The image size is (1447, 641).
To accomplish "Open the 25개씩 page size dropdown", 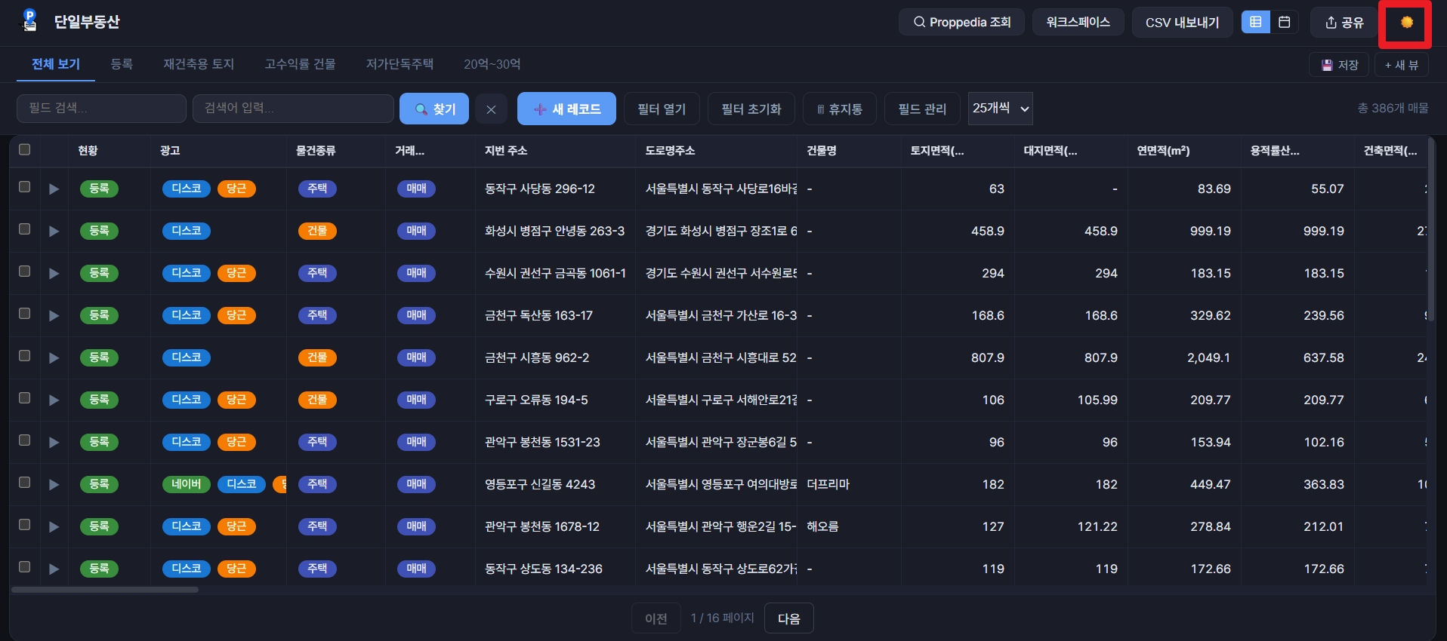I will pos(1000,109).
